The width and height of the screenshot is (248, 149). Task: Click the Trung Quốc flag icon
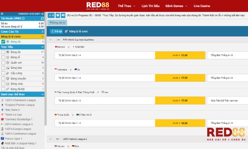pos(56,115)
